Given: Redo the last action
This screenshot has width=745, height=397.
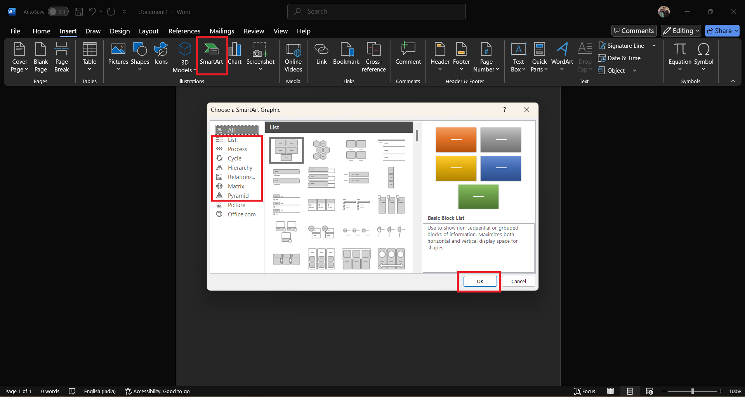Looking at the screenshot, I should tap(111, 12).
